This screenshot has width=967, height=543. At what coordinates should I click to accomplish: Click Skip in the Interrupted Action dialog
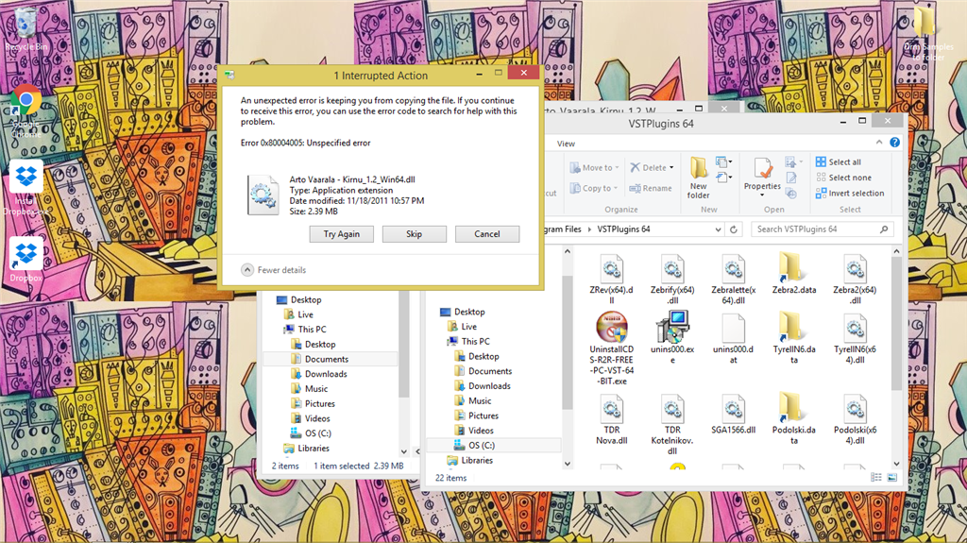pos(414,234)
